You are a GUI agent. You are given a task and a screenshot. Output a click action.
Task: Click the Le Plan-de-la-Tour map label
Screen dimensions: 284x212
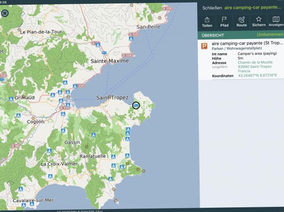[x=41, y=32]
